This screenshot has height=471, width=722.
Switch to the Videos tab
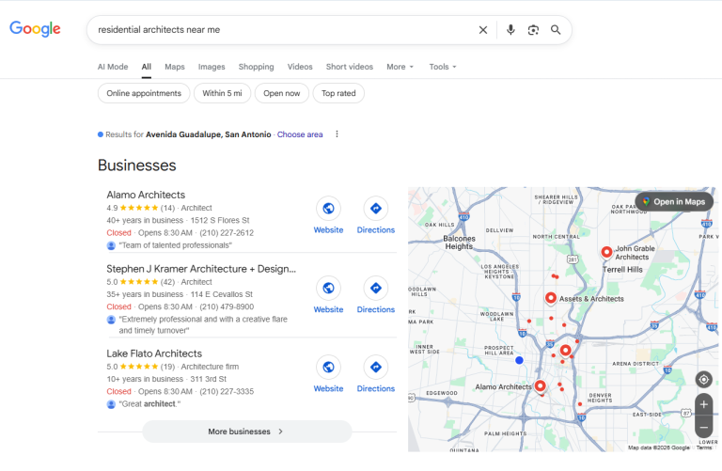pos(300,67)
